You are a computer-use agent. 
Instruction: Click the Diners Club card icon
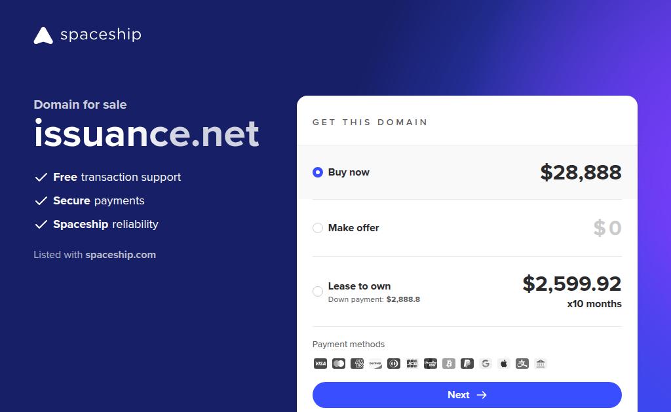pos(394,364)
